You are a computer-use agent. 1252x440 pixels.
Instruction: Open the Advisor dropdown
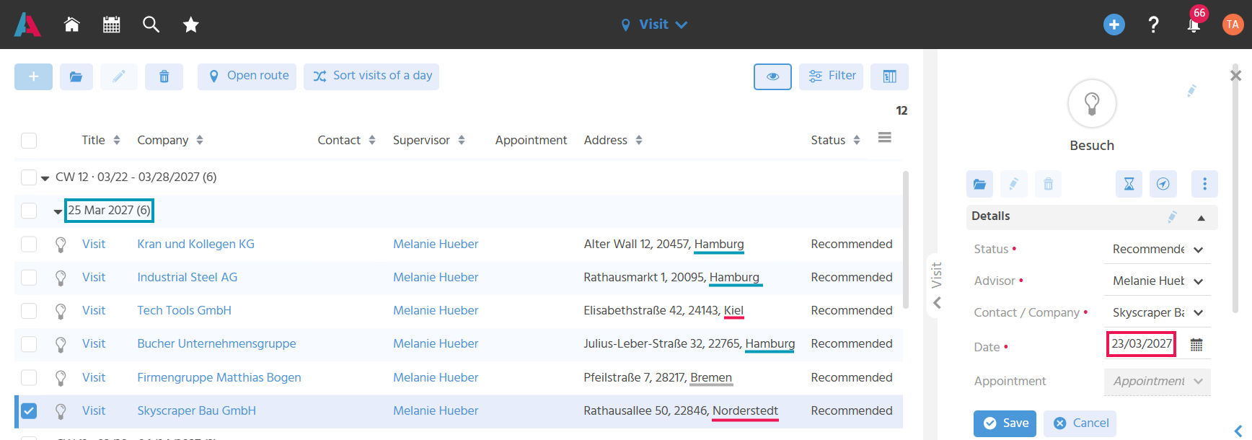(x=1158, y=281)
